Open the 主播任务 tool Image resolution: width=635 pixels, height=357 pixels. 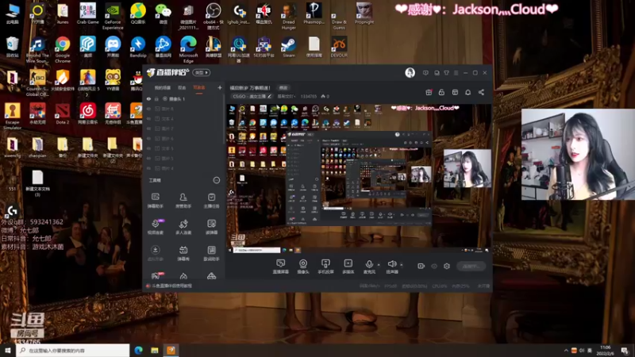(x=211, y=200)
